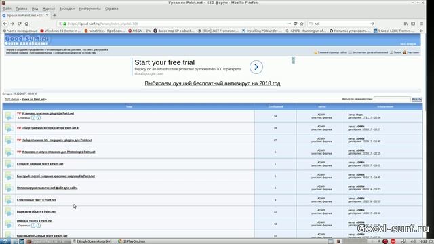The height and width of the screenshot is (244, 434).
Task: Click the folder icon of the 'Стеклянный текст' row
Action: (9, 200)
